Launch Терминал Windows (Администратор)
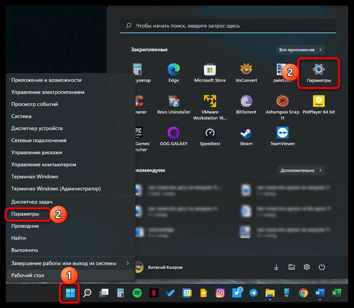The height and width of the screenshot is (308, 354). tap(70, 188)
